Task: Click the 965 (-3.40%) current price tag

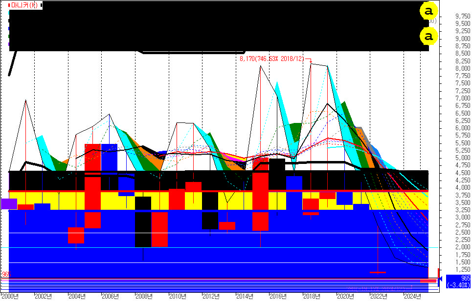Action: click(458, 281)
